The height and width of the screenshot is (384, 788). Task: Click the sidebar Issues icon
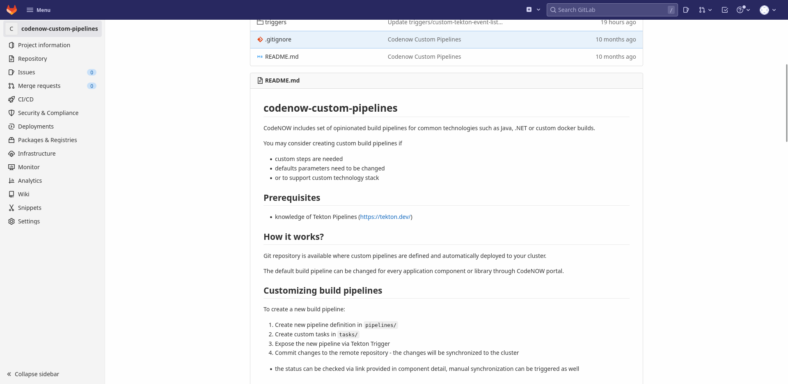point(11,72)
